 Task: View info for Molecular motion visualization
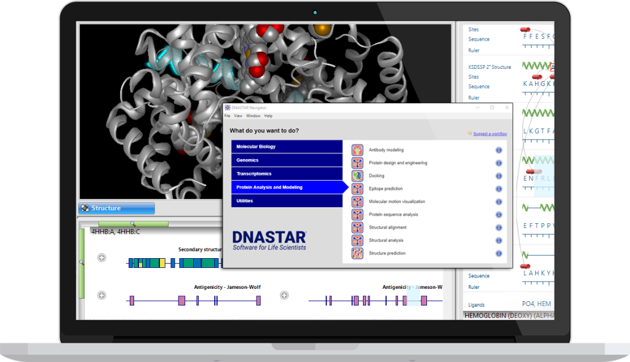(x=498, y=202)
